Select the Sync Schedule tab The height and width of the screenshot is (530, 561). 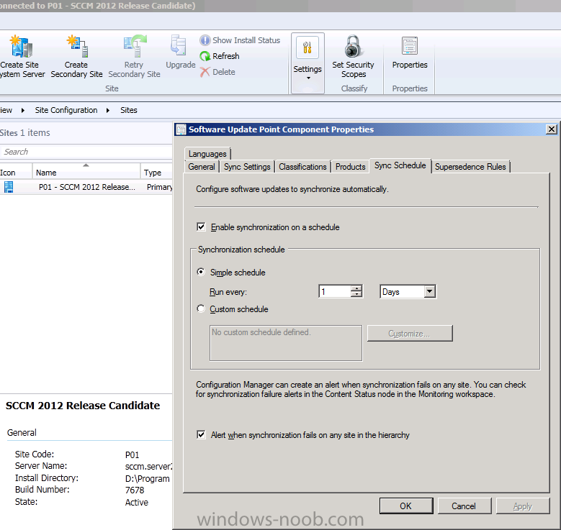[x=400, y=165]
